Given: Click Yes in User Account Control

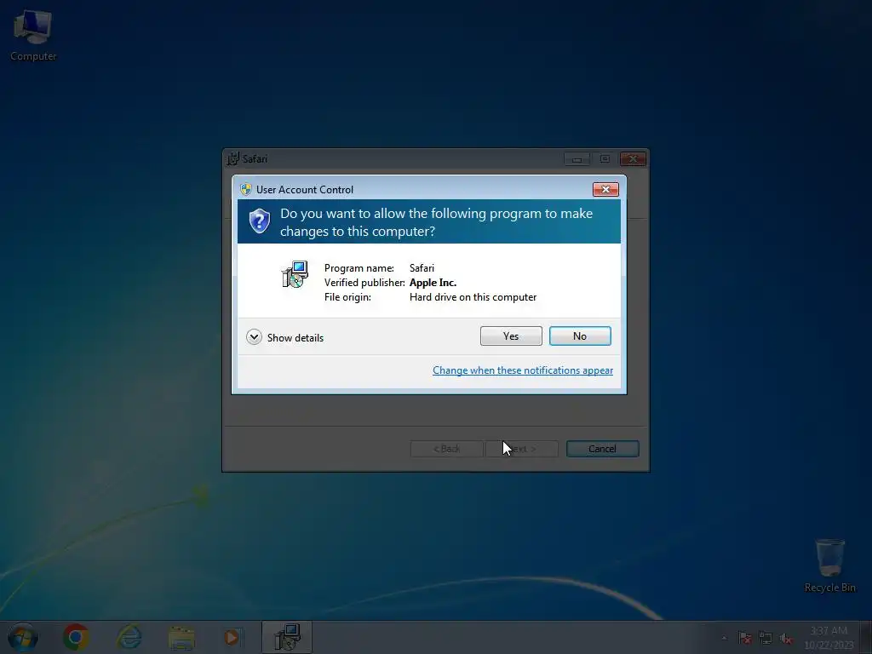Looking at the screenshot, I should [x=511, y=336].
